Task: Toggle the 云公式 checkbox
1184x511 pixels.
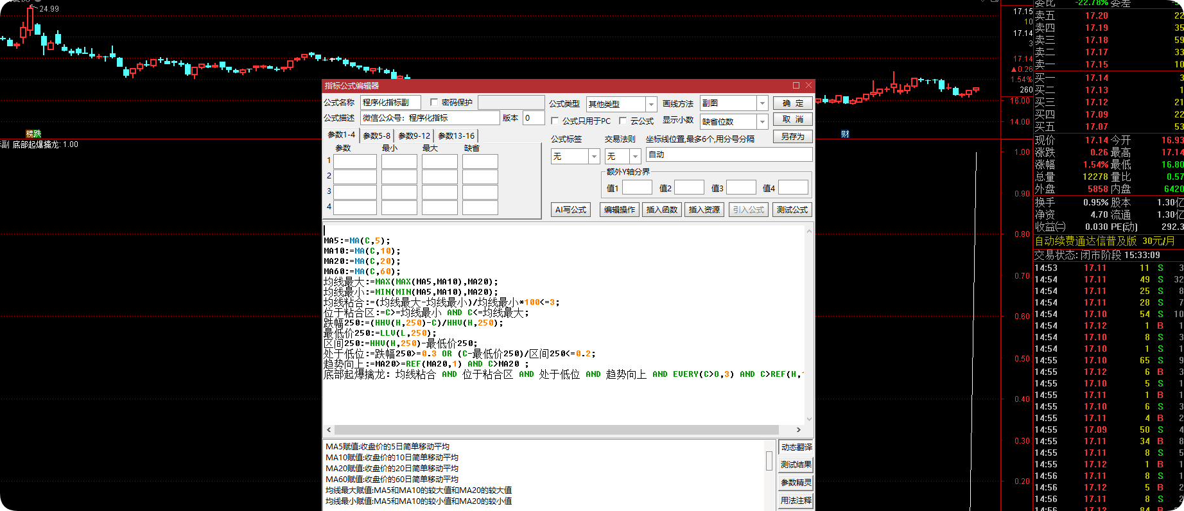Action: (623, 121)
